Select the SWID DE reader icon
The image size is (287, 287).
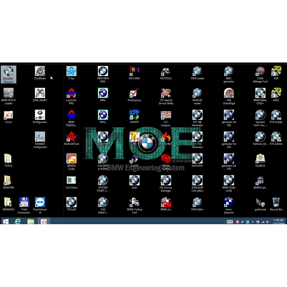tap(197, 96)
